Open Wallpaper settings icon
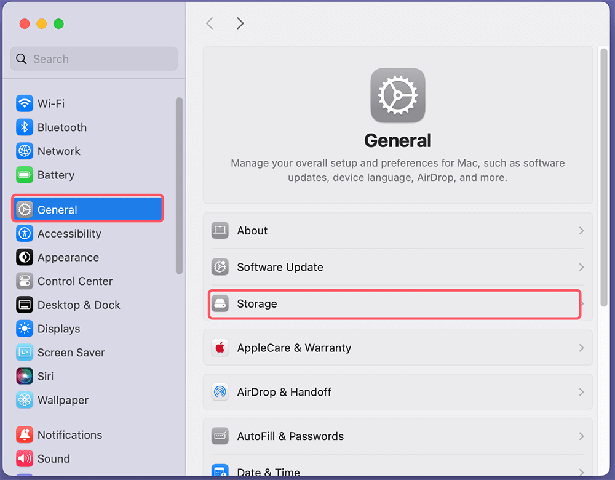The image size is (615, 480). pos(24,400)
